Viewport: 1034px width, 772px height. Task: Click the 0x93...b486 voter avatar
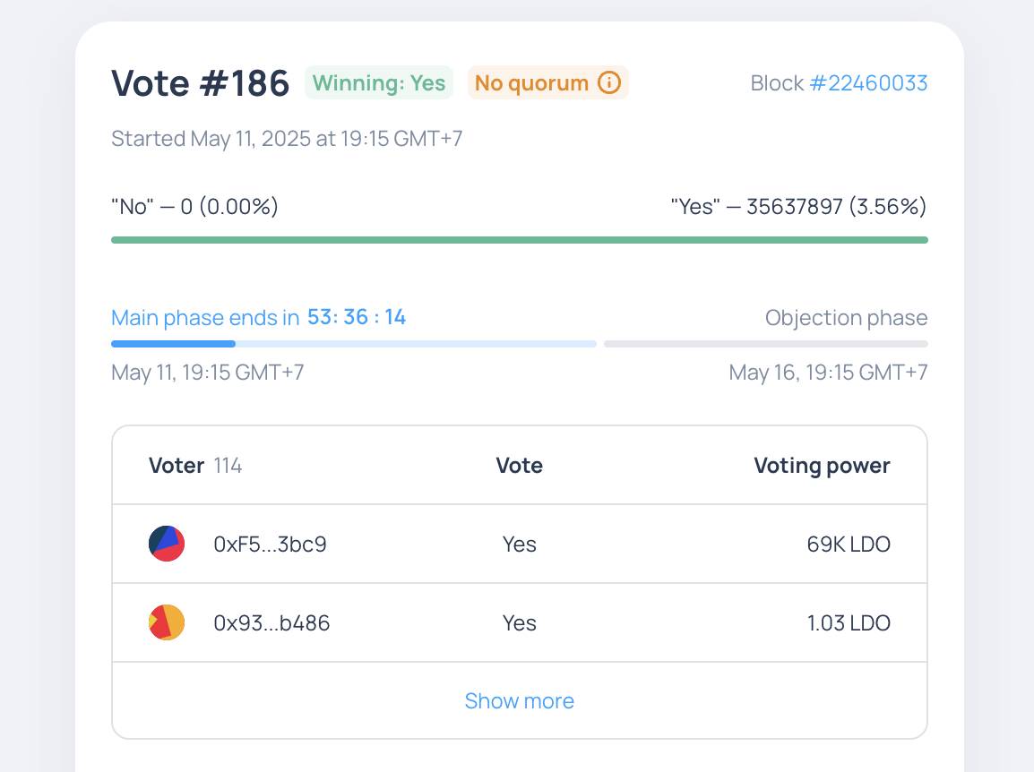click(x=167, y=622)
